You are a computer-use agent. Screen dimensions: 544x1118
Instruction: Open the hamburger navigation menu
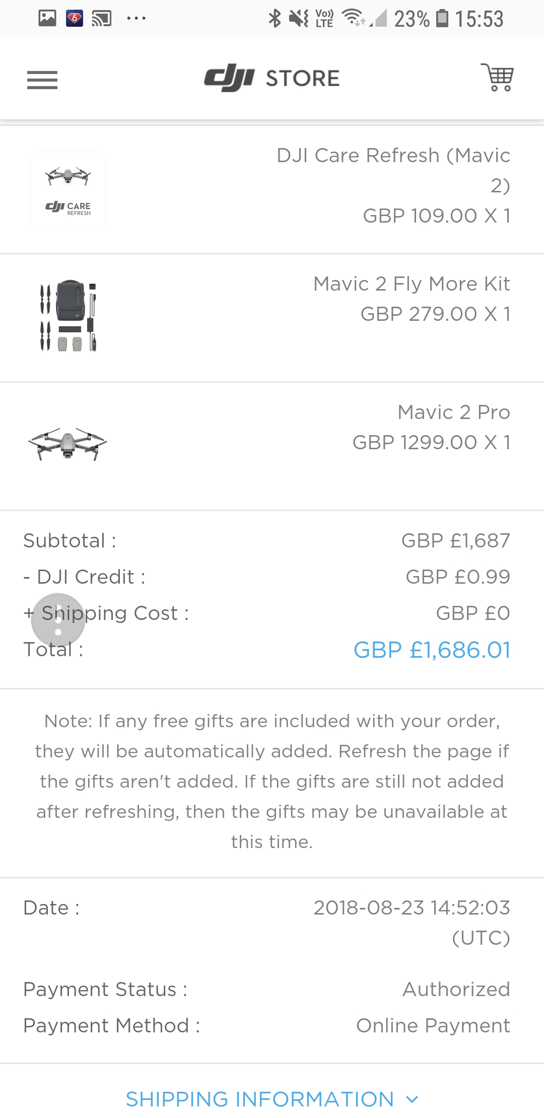(x=42, y=80)
